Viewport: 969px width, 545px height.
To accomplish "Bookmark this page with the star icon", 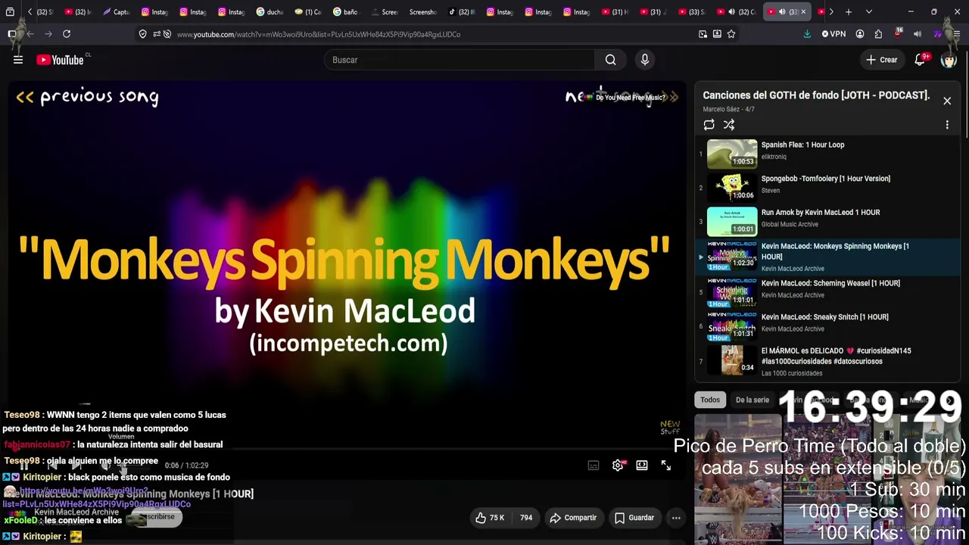I will pos(731,34).
